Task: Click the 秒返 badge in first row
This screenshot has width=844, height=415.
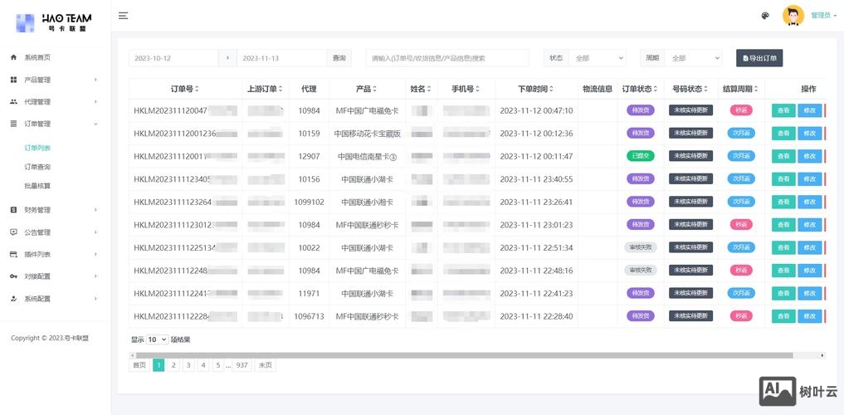Action: (x=741, y=110)
